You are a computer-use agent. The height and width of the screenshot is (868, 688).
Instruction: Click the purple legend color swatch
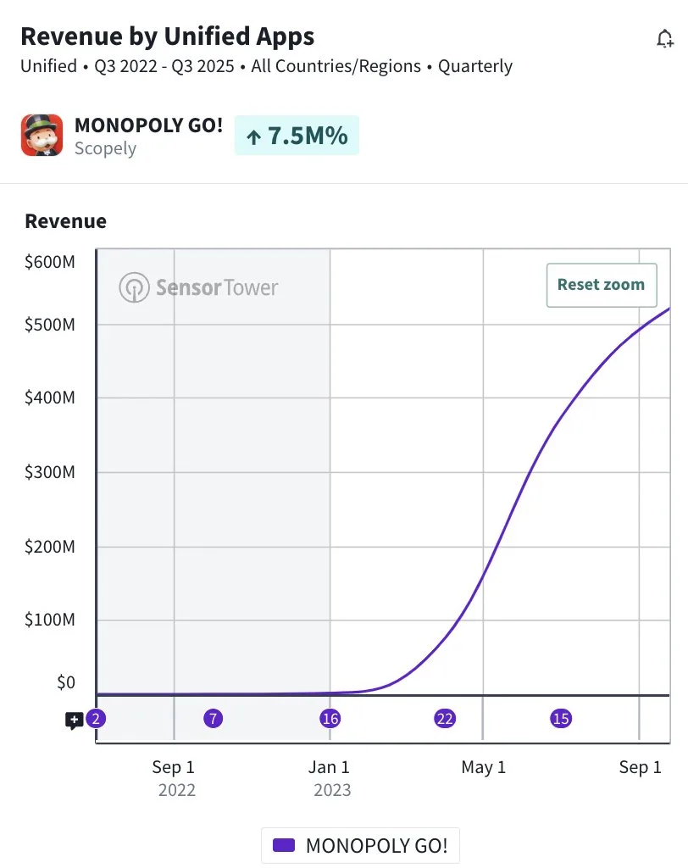pyautogui.click(x=284, y=845)
